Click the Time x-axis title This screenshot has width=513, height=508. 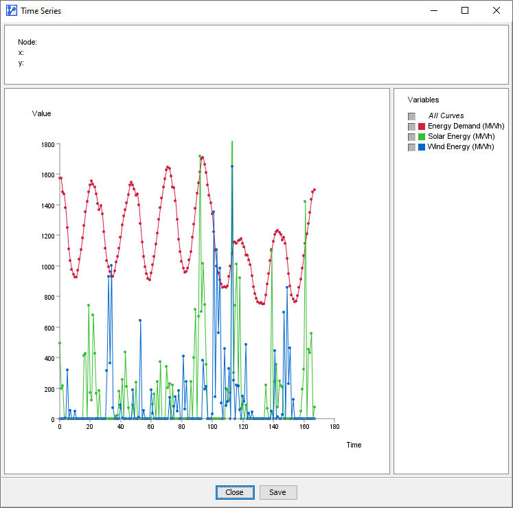(353, 445)
